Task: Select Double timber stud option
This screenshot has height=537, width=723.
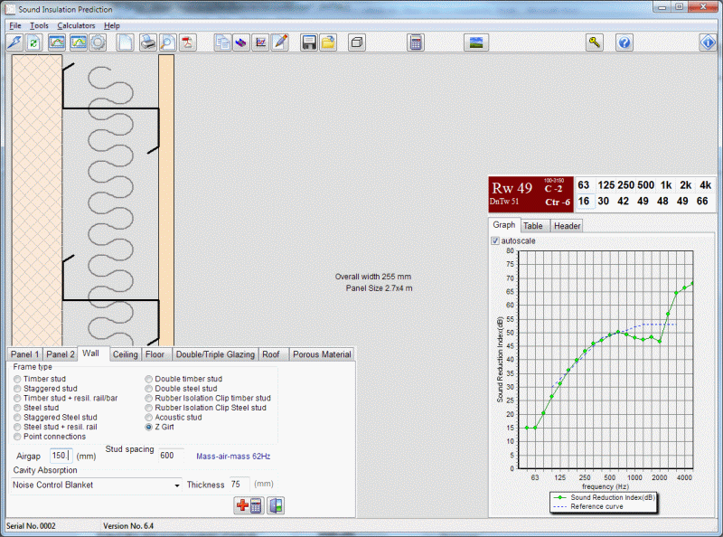Action: [x=183, y=379]
